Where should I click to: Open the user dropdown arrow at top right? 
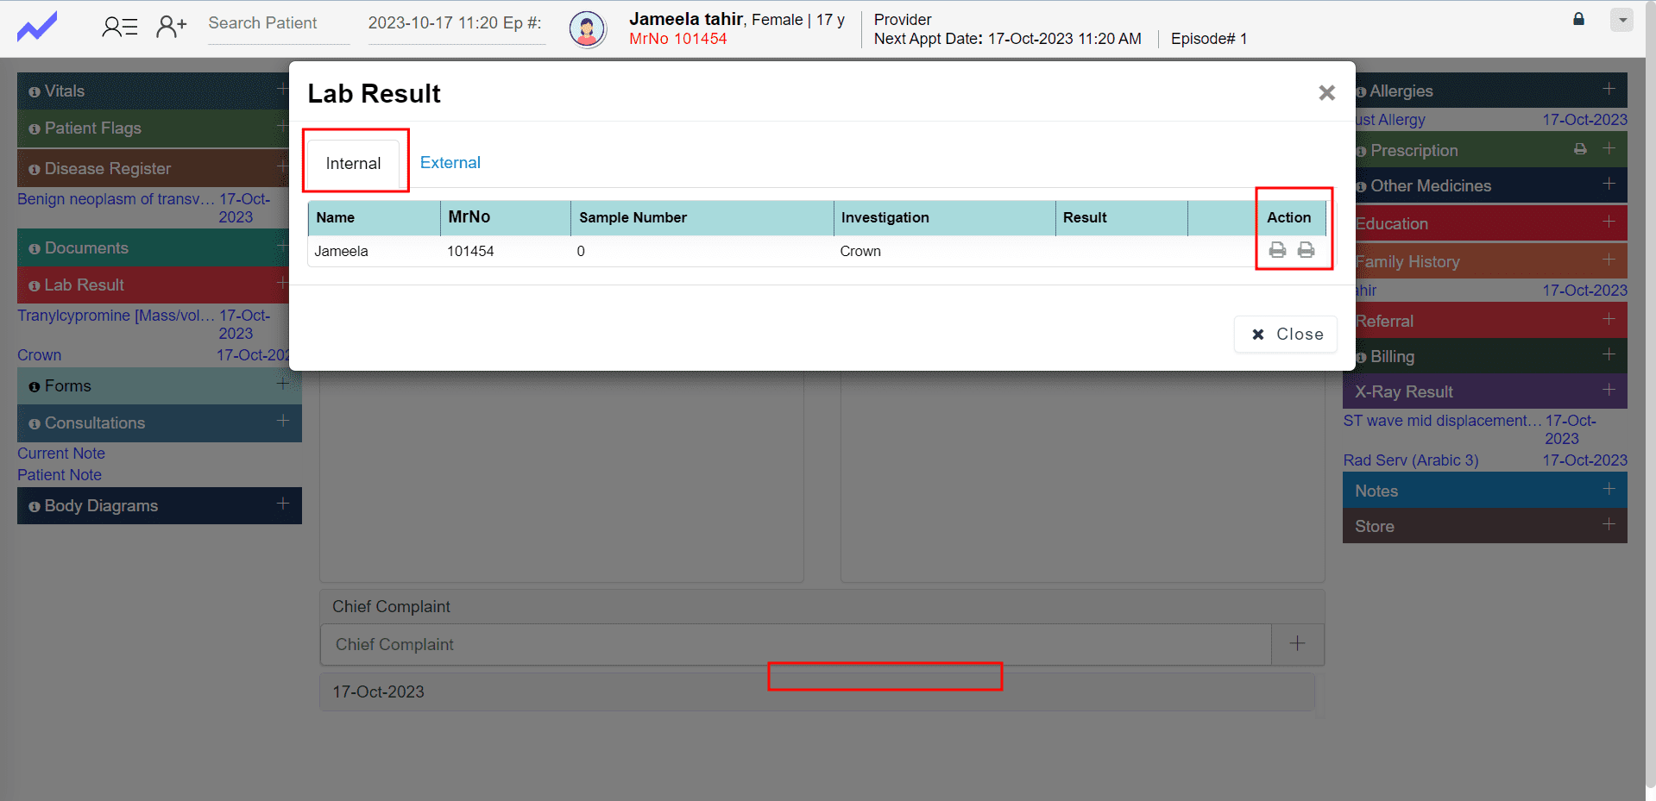pyautogui.click(x=1621, y=20)
